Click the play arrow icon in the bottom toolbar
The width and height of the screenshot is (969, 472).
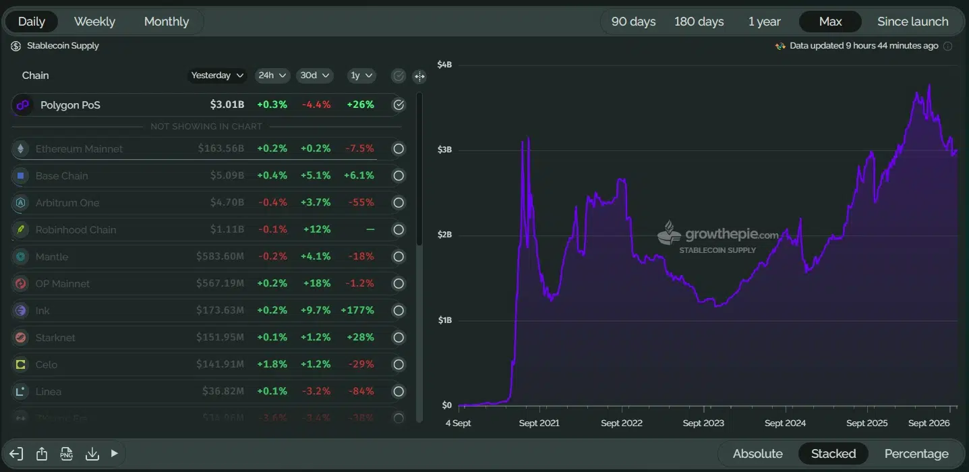point(115,454)
